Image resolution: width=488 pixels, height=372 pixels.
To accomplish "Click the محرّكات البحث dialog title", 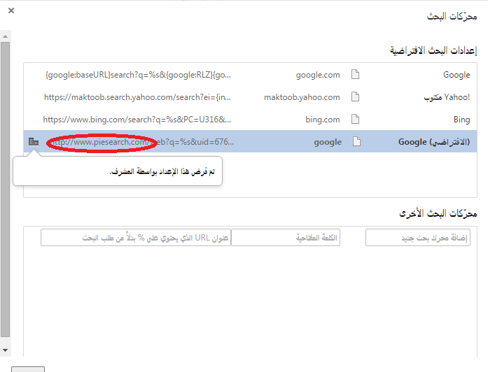I will (452, 16).
